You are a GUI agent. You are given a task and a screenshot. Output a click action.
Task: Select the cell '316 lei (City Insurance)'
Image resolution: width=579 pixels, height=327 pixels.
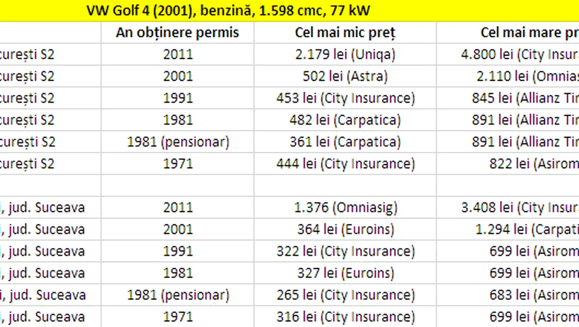(345, 317)
